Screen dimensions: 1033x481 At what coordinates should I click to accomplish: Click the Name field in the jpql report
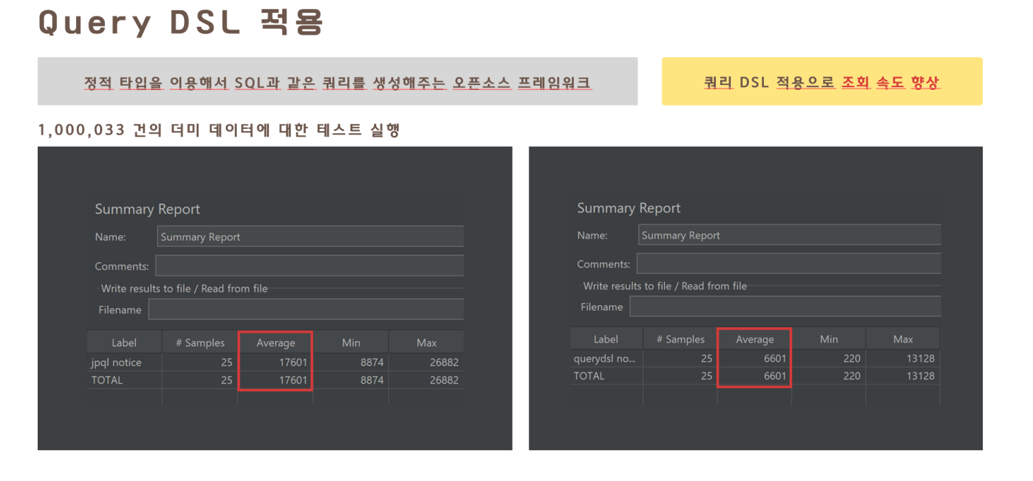click(x=310, y=237)
